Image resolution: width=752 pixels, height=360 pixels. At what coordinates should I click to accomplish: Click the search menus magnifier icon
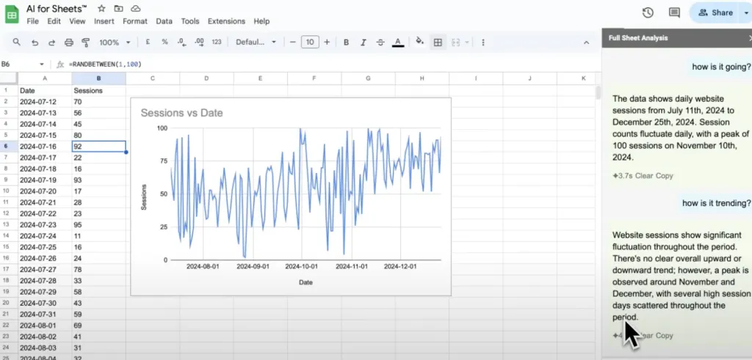coord(16,43)
